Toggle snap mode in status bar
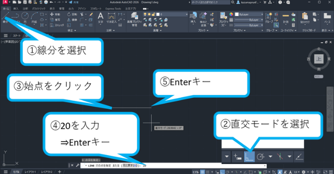The image size is (334, 174). [x=208, y=172]
